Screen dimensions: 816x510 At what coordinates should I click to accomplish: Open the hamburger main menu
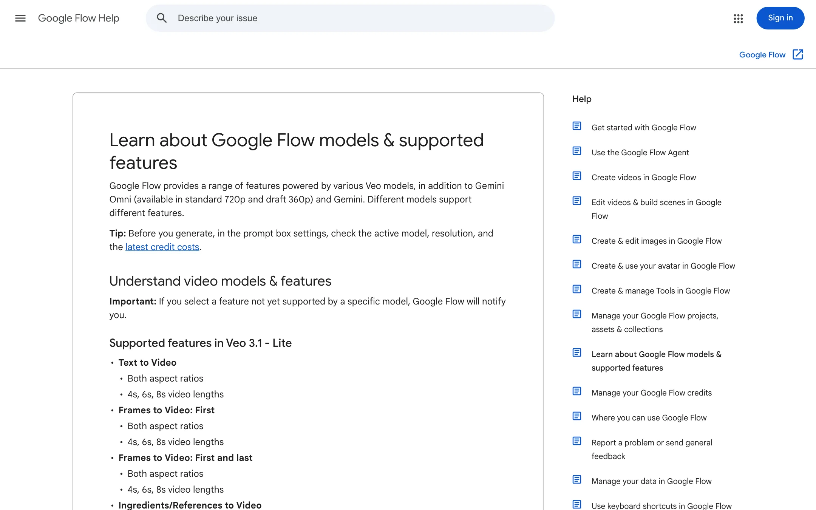click(20, 18)
